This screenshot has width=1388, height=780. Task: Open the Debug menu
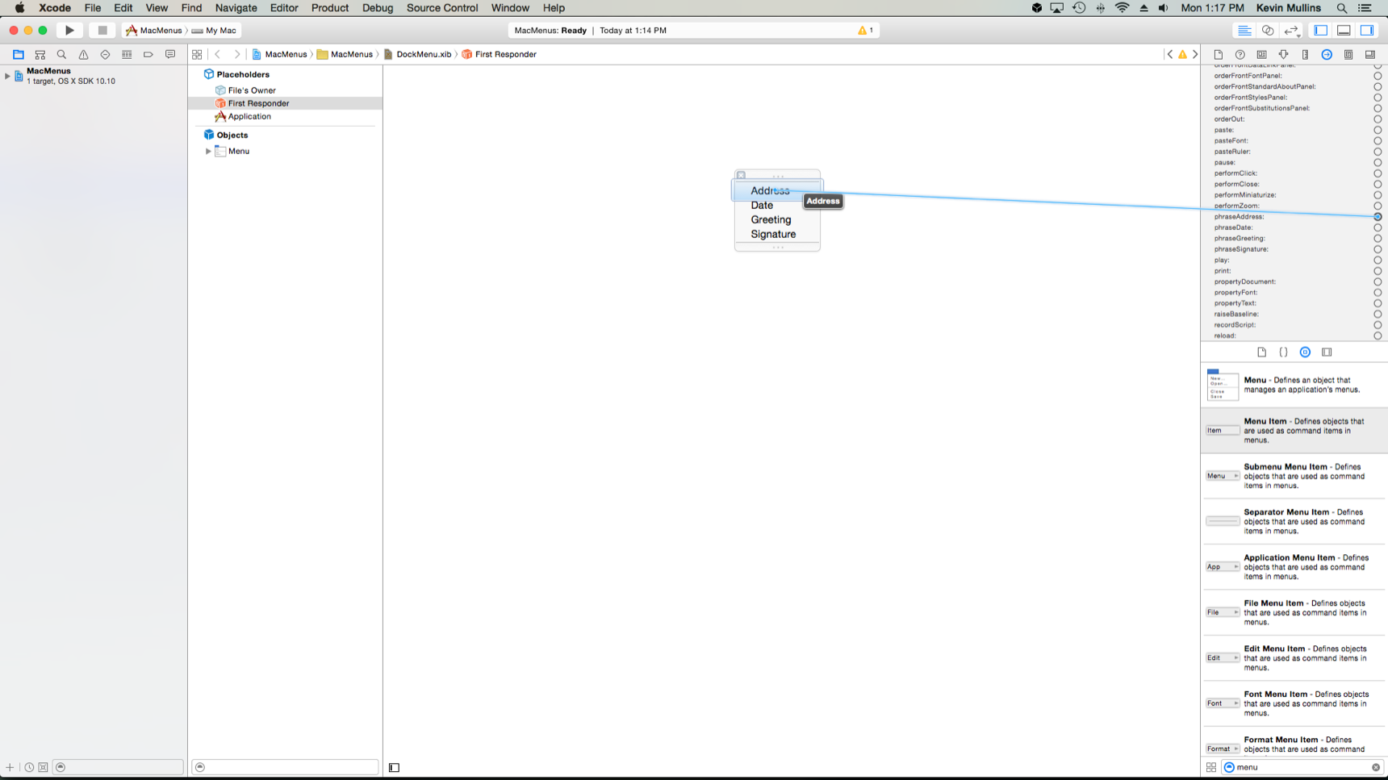[378, 8]
